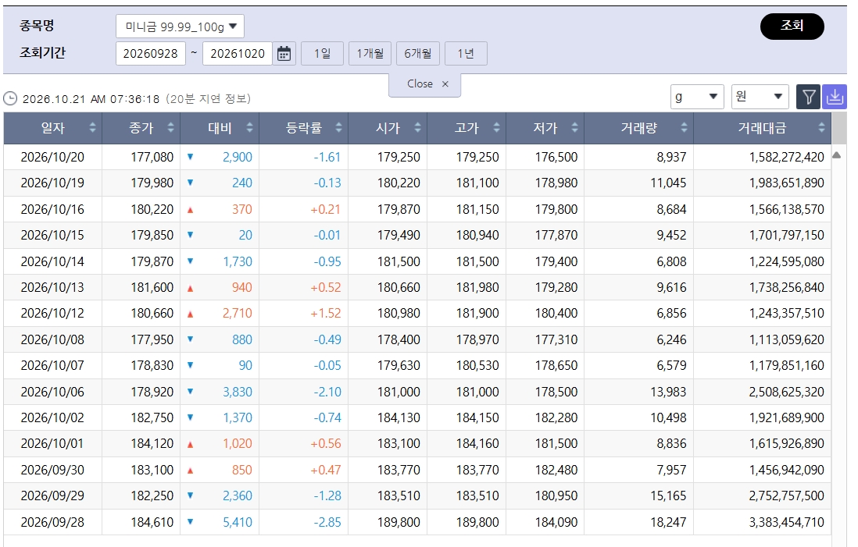The width and height of the screenshot is (858, 547).
Task: Click volume 15,165 in 2026/09/29 row
Action: click(668, 496)
